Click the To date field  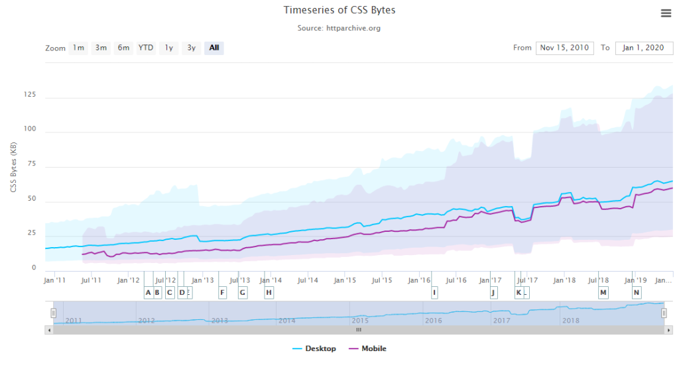click(x=644, y=48)
